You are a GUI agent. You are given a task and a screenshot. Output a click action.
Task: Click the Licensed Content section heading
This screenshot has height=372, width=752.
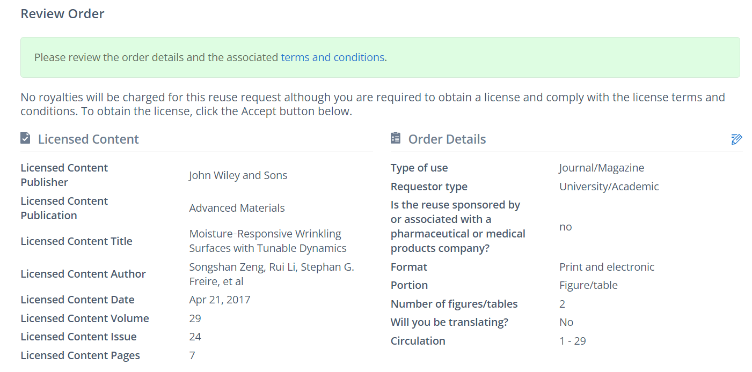pyautogui.click(x=88, y=139)
